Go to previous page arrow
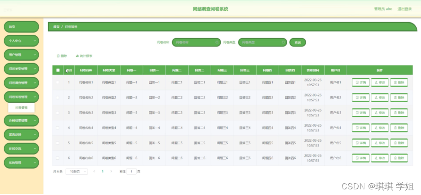 tap(94, 171)
